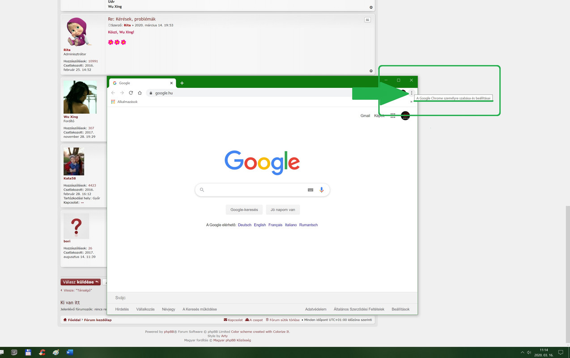Open the Alkalmazások apps shortcut

click(x=124, y=102)
